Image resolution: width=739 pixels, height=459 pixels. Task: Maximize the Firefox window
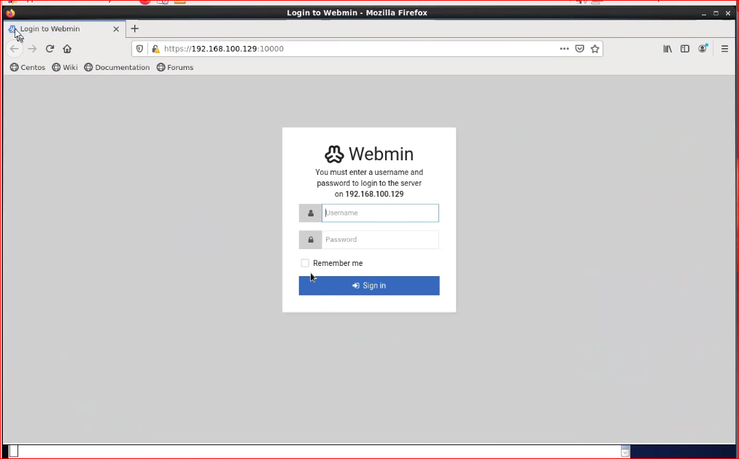coord(716,13)
